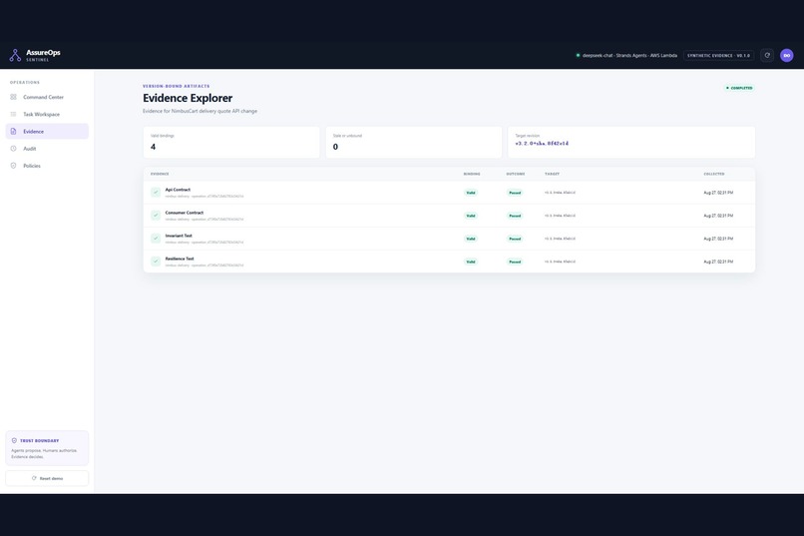
Task: Open the Invariant Test evidence row
Action: [x=449, y=239]
